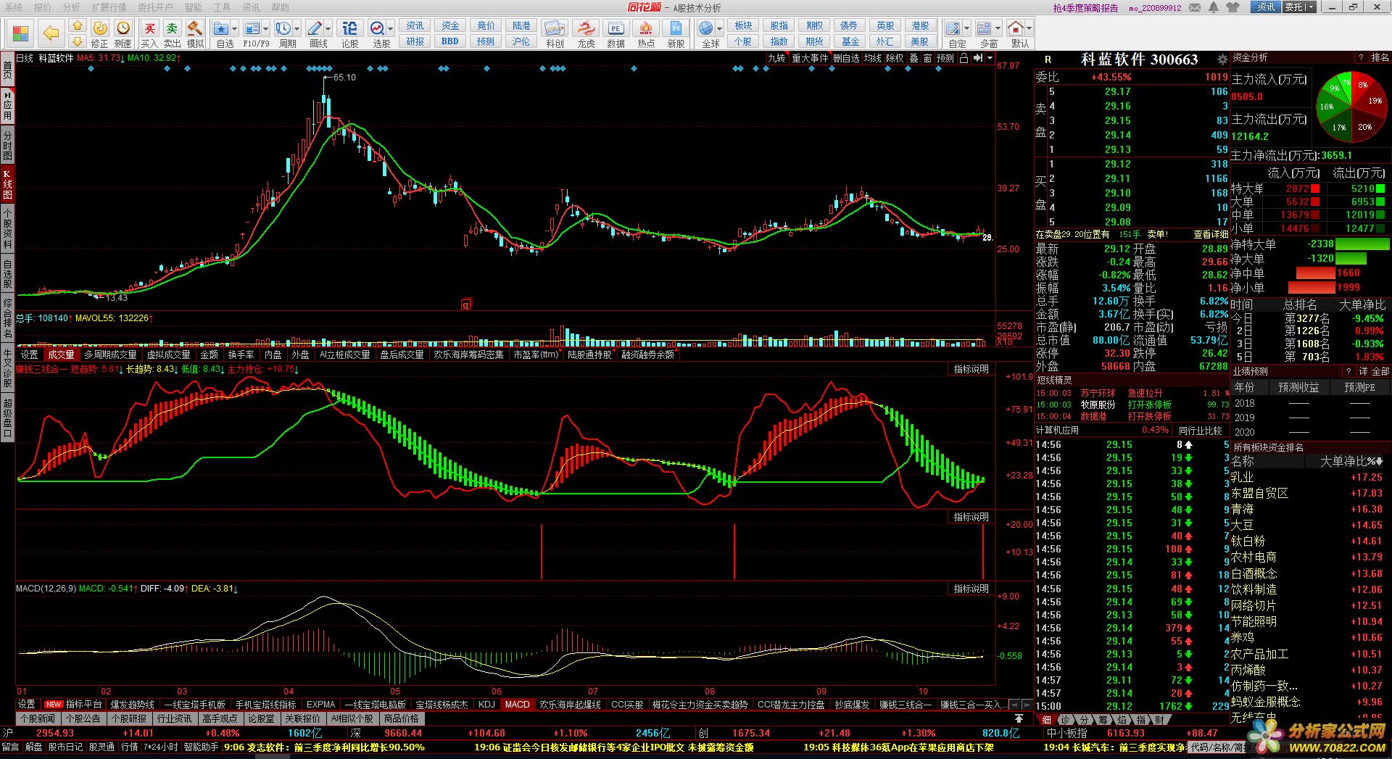Image resolution: width=1392 pixels, height=759 pixels.
Task: Expand the dropdown arrow next to 全球 globe
Action: (719, 28)
